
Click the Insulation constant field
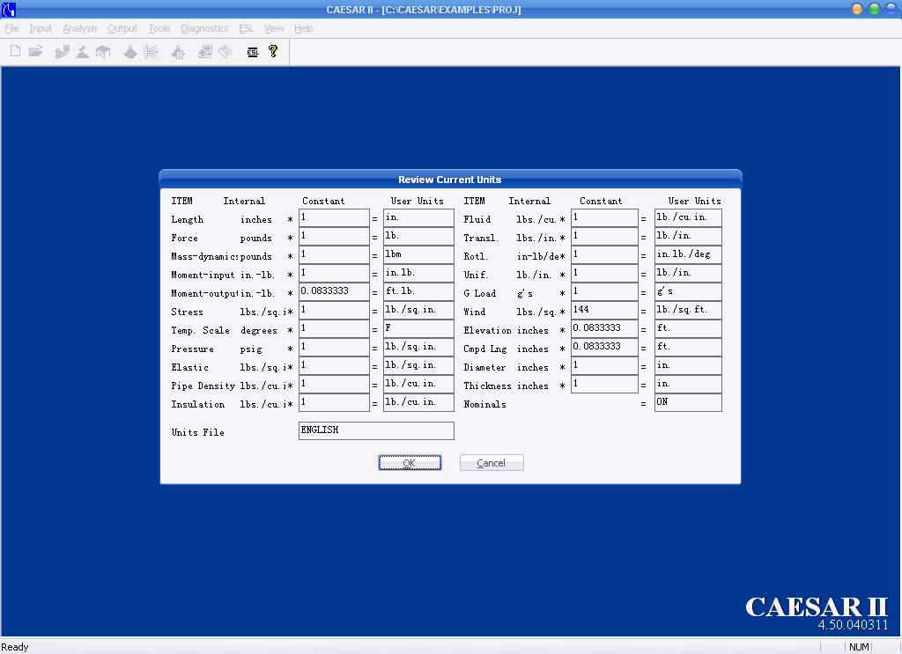(334, 402)
